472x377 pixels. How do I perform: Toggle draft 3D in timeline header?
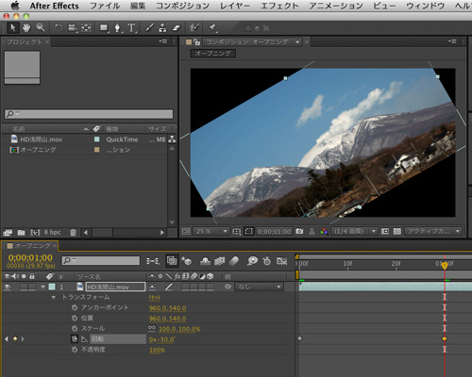point(187,261)
